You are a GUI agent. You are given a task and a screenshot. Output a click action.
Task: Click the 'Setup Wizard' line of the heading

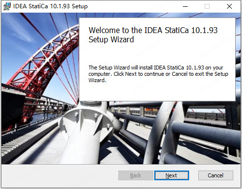(111, 39)
